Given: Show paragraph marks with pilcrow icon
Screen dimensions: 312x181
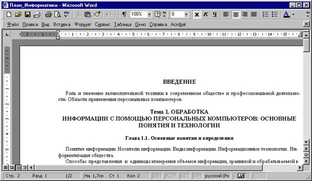Looking at the screenshot, I should coord(124,14).
